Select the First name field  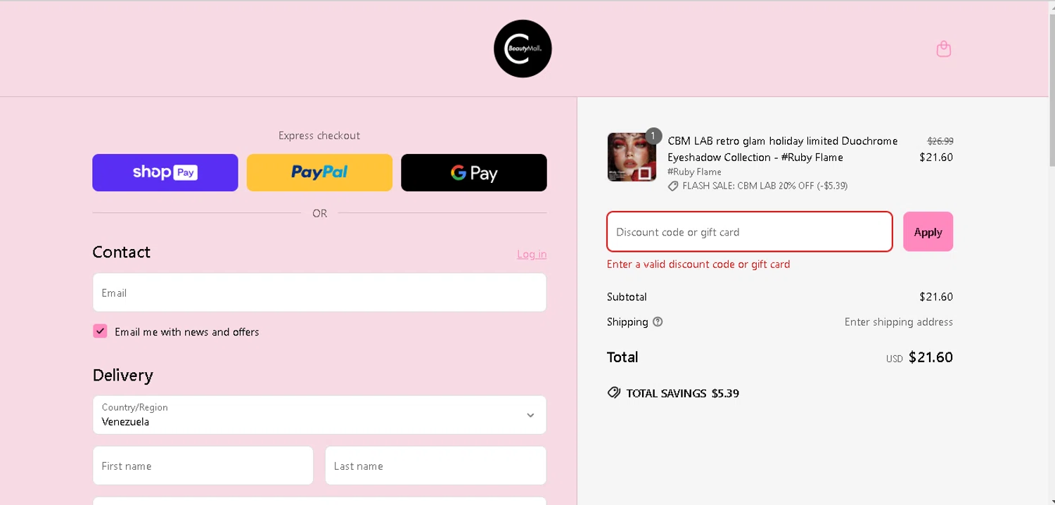pos(203,466)
